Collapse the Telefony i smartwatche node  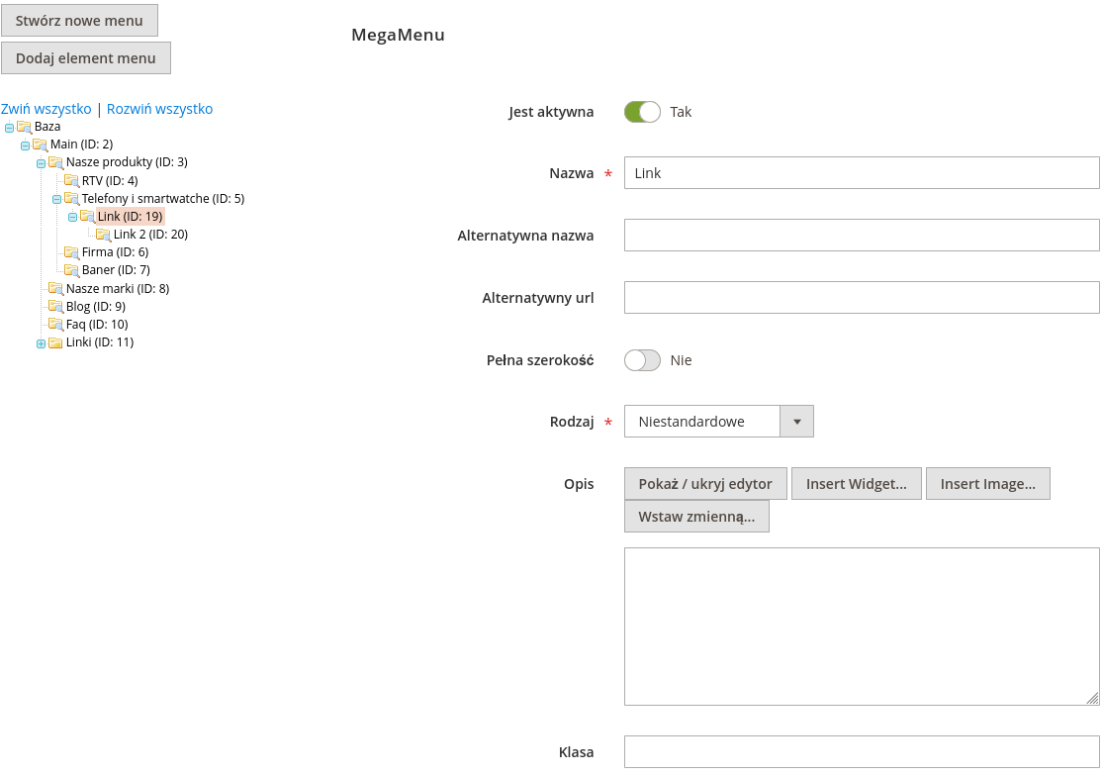[x=56, y=199]
